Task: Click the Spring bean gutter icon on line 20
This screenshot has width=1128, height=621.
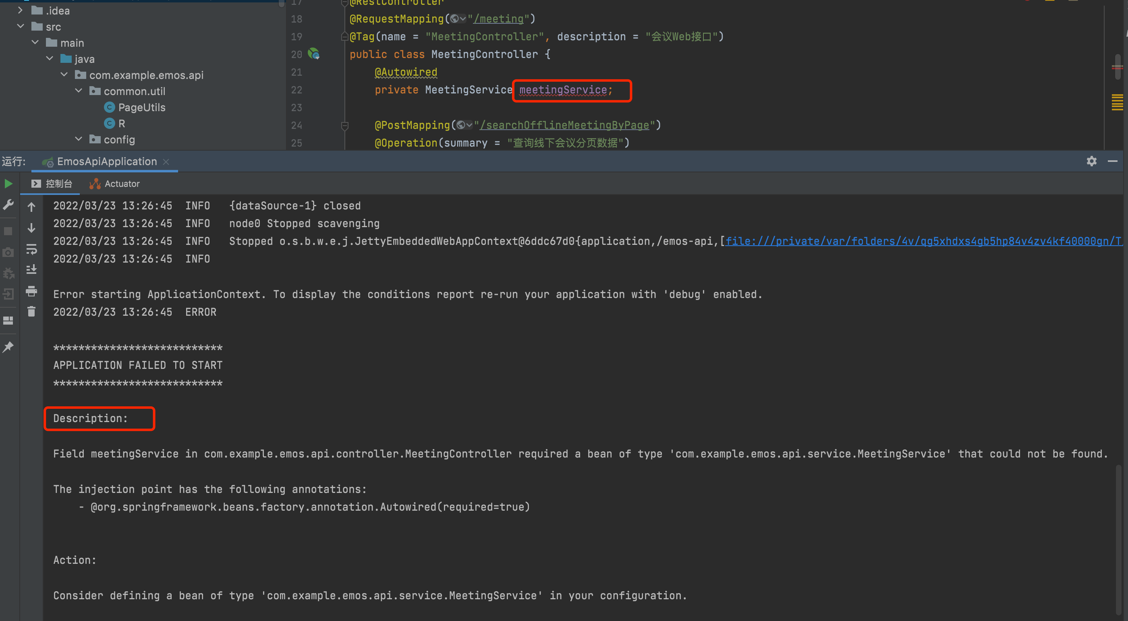Action: coord(313,54)
